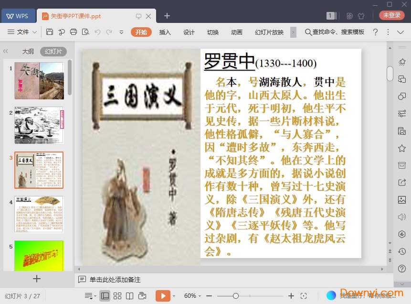Click the 开始 ribbon button

141,32
